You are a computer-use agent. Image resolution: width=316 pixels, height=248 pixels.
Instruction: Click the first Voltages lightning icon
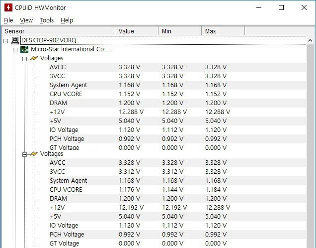34,58
